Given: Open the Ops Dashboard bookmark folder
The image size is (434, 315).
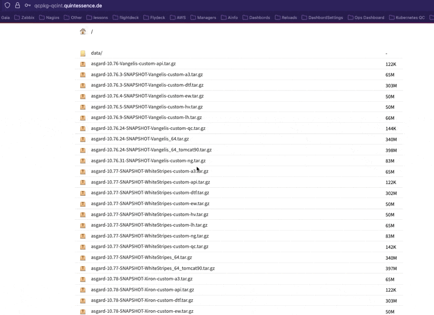Looking at the screenshot, I should click(x=366, y=17).
